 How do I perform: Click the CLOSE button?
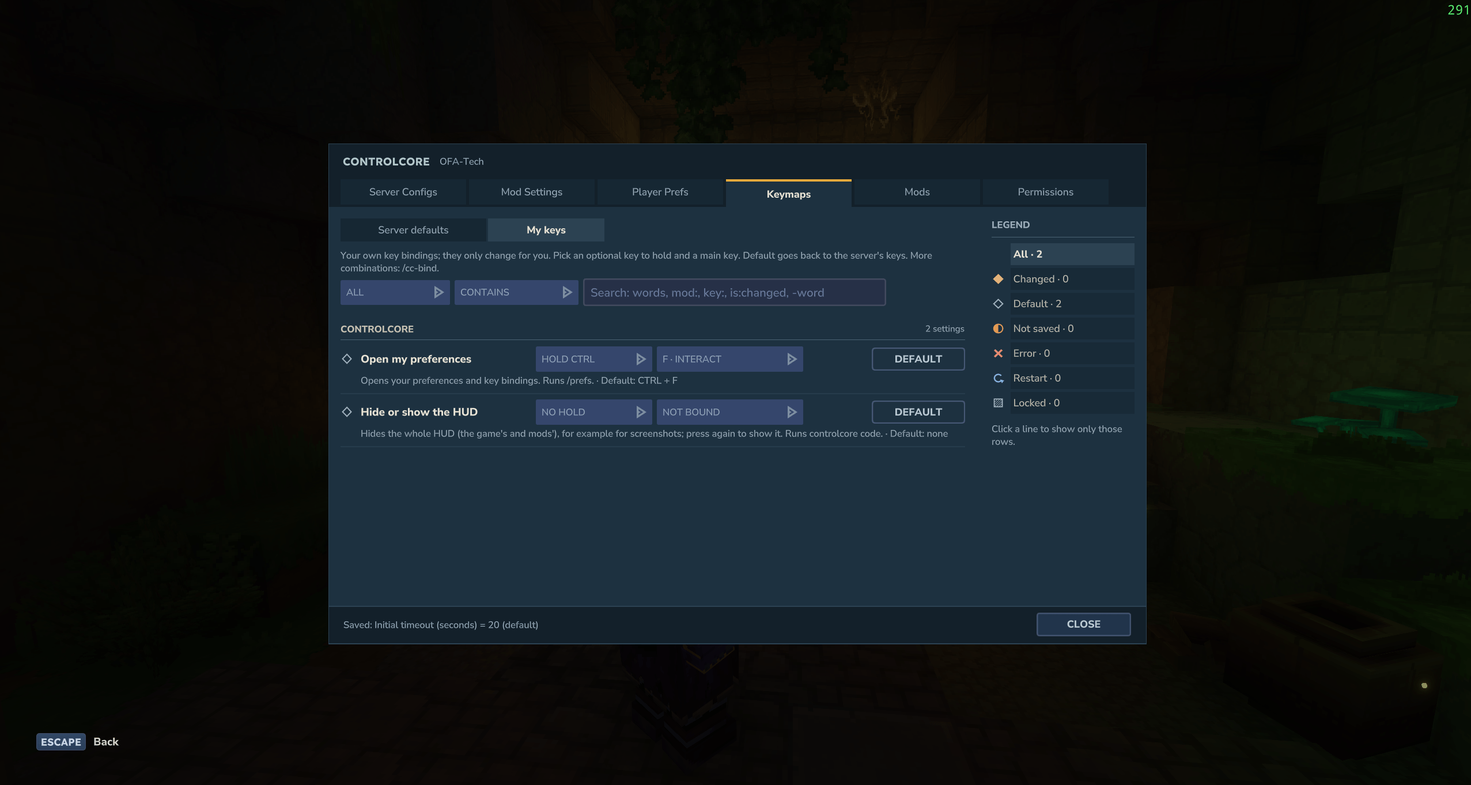[x=1084, y=624]
